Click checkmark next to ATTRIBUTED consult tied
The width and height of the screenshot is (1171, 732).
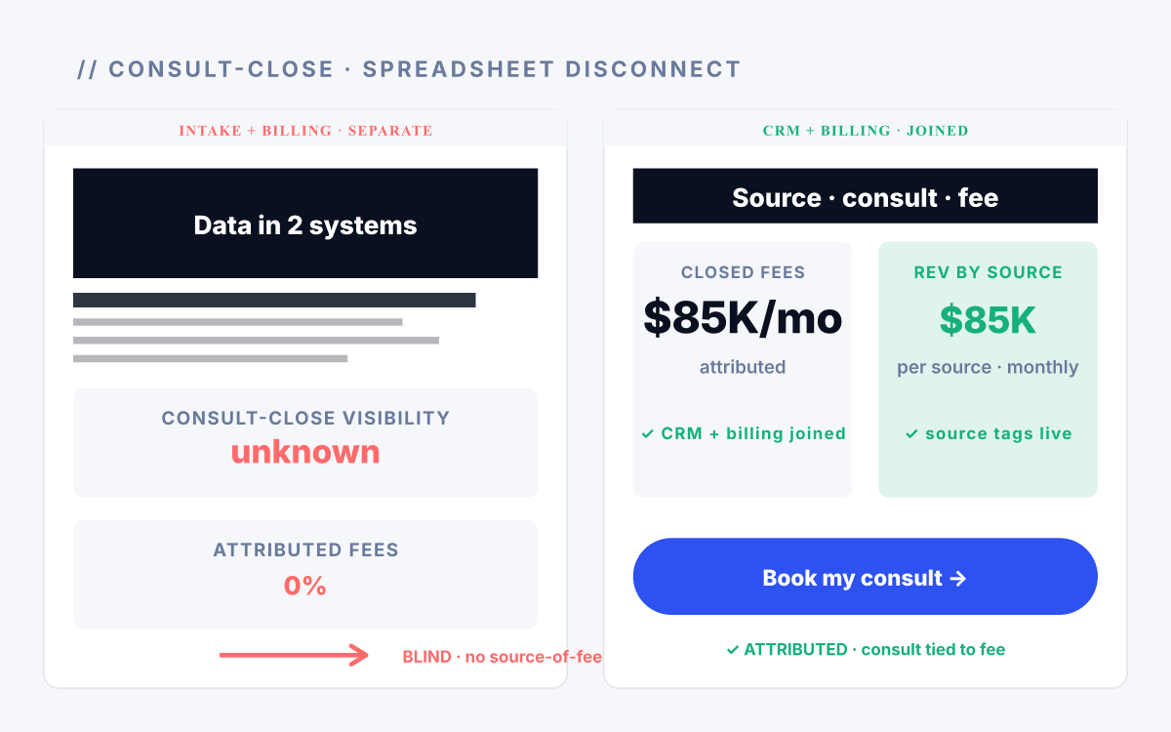pyautogui.click(x=732, y=649)
